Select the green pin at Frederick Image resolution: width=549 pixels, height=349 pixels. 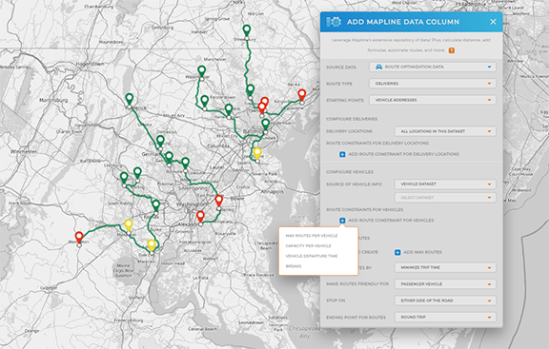pos(130,100)
